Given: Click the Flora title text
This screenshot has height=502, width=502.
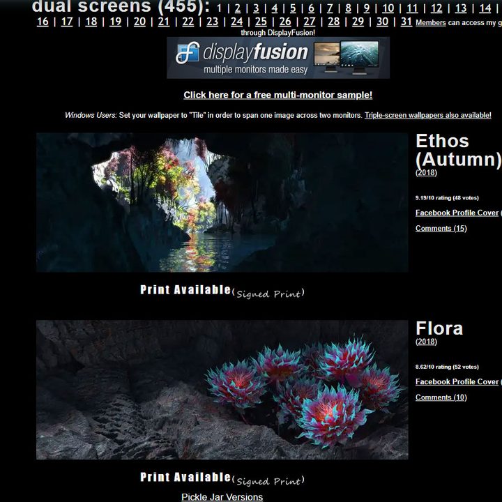Looking at the screenshot, I should tap(439, 329).
